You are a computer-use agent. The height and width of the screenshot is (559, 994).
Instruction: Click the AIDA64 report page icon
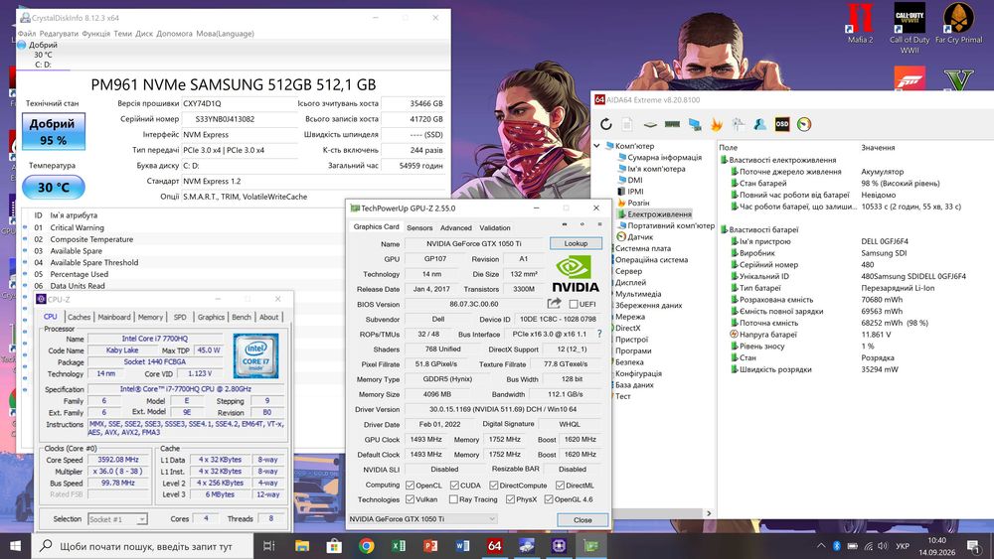click(x=627, y=125)
